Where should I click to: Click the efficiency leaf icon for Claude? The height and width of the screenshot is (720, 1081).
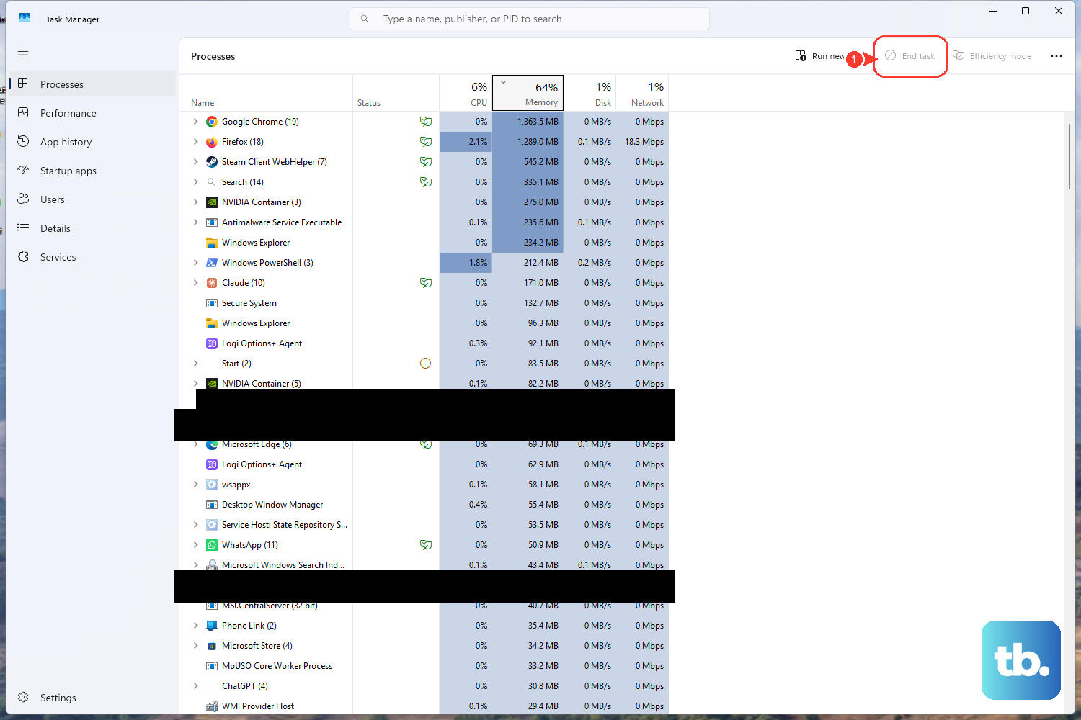[426, 283]
